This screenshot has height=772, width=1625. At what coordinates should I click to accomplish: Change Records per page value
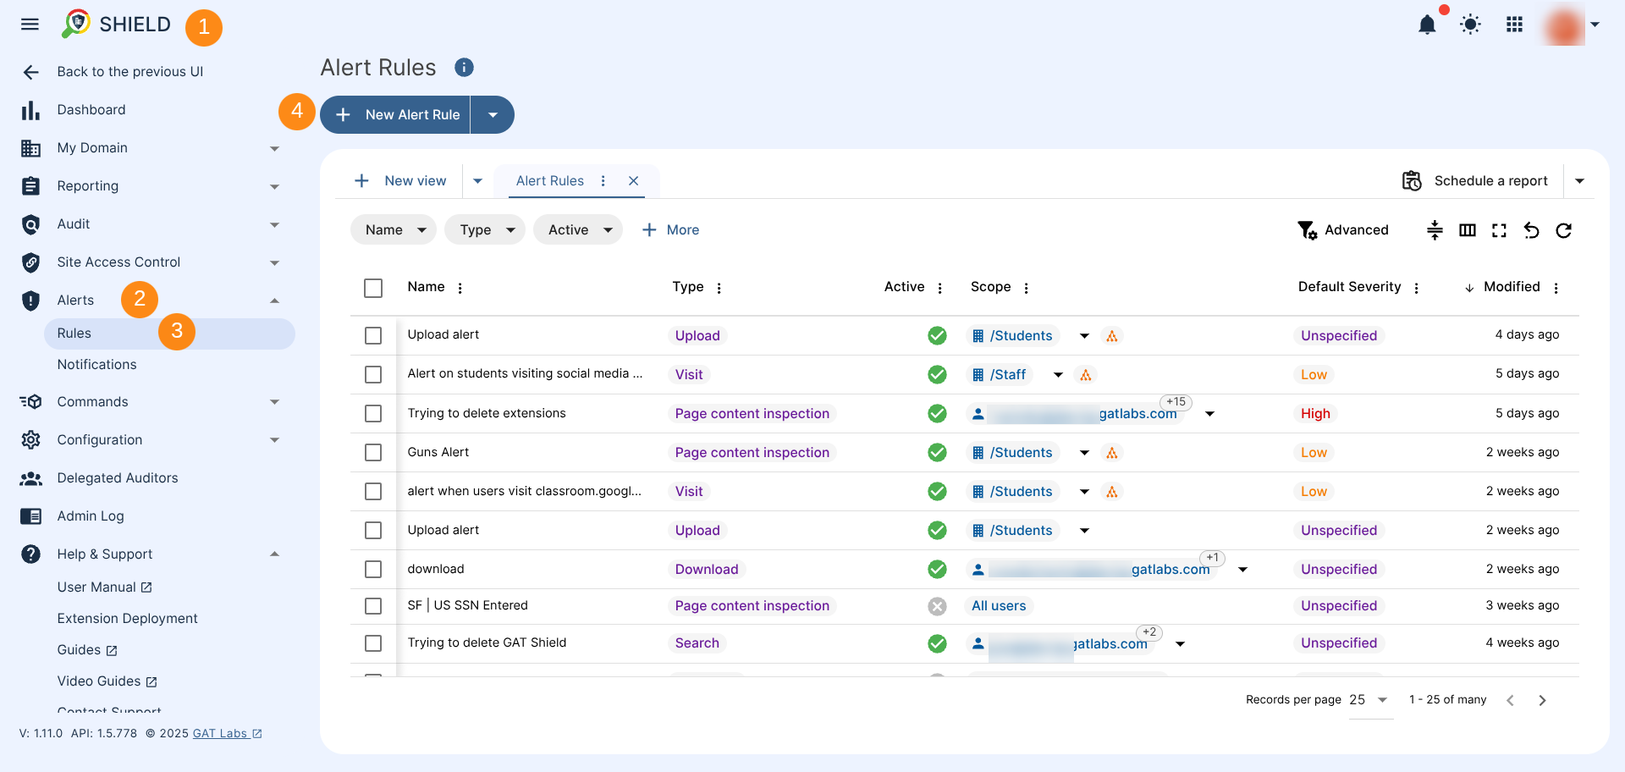point(1369,700)
